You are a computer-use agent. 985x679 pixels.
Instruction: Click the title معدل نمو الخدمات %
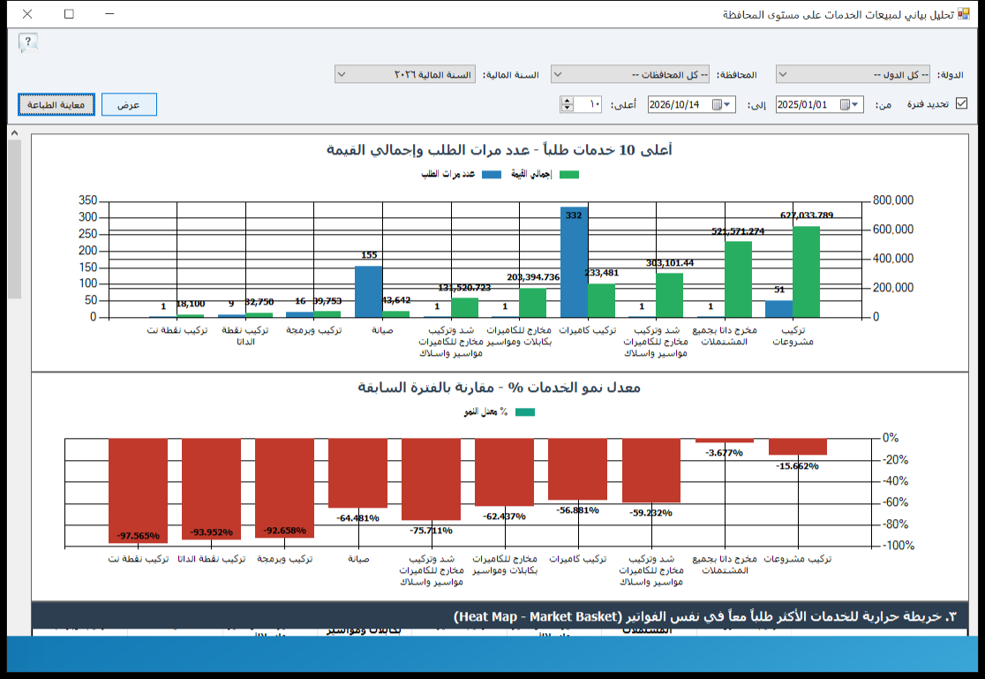pos(500,388)
